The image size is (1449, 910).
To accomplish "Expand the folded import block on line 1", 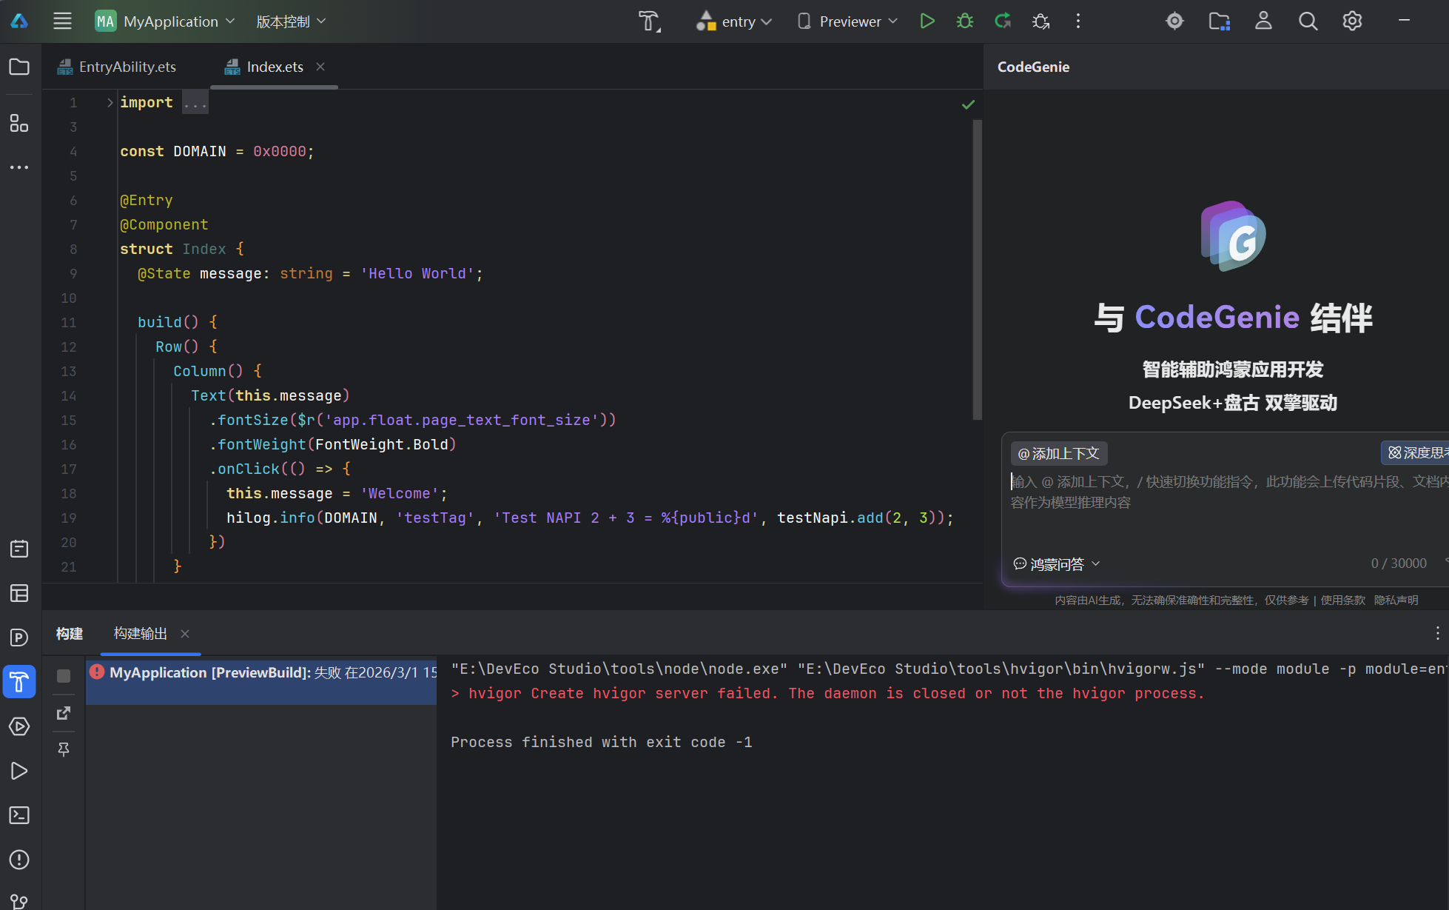I will point(110,102).
